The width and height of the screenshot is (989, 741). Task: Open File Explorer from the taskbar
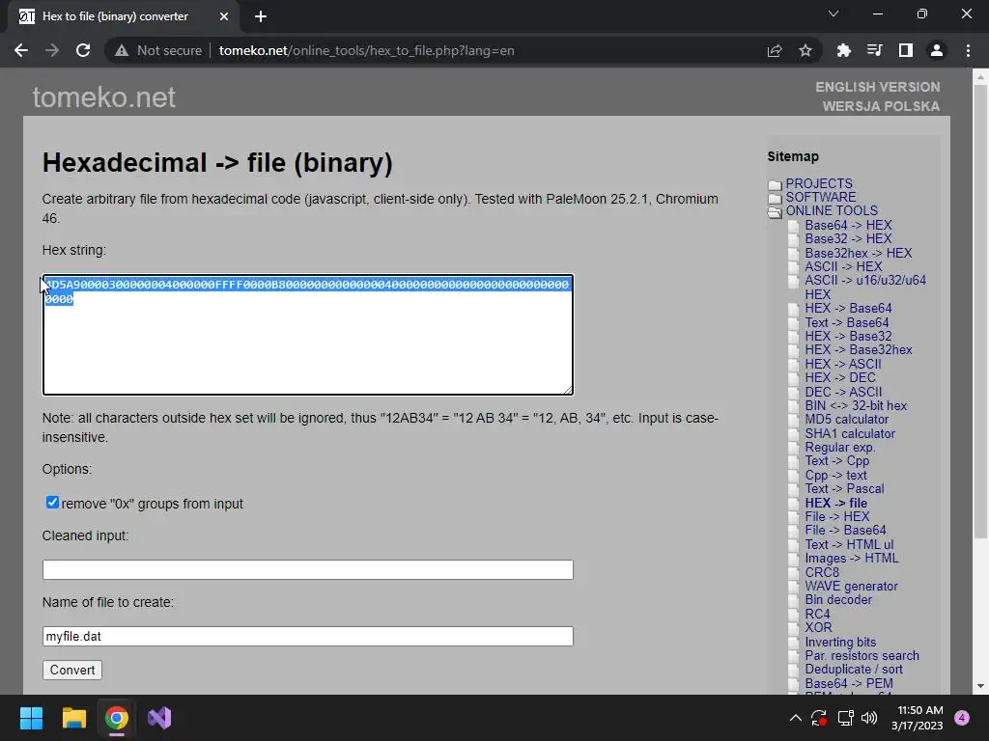coord(73,718)
